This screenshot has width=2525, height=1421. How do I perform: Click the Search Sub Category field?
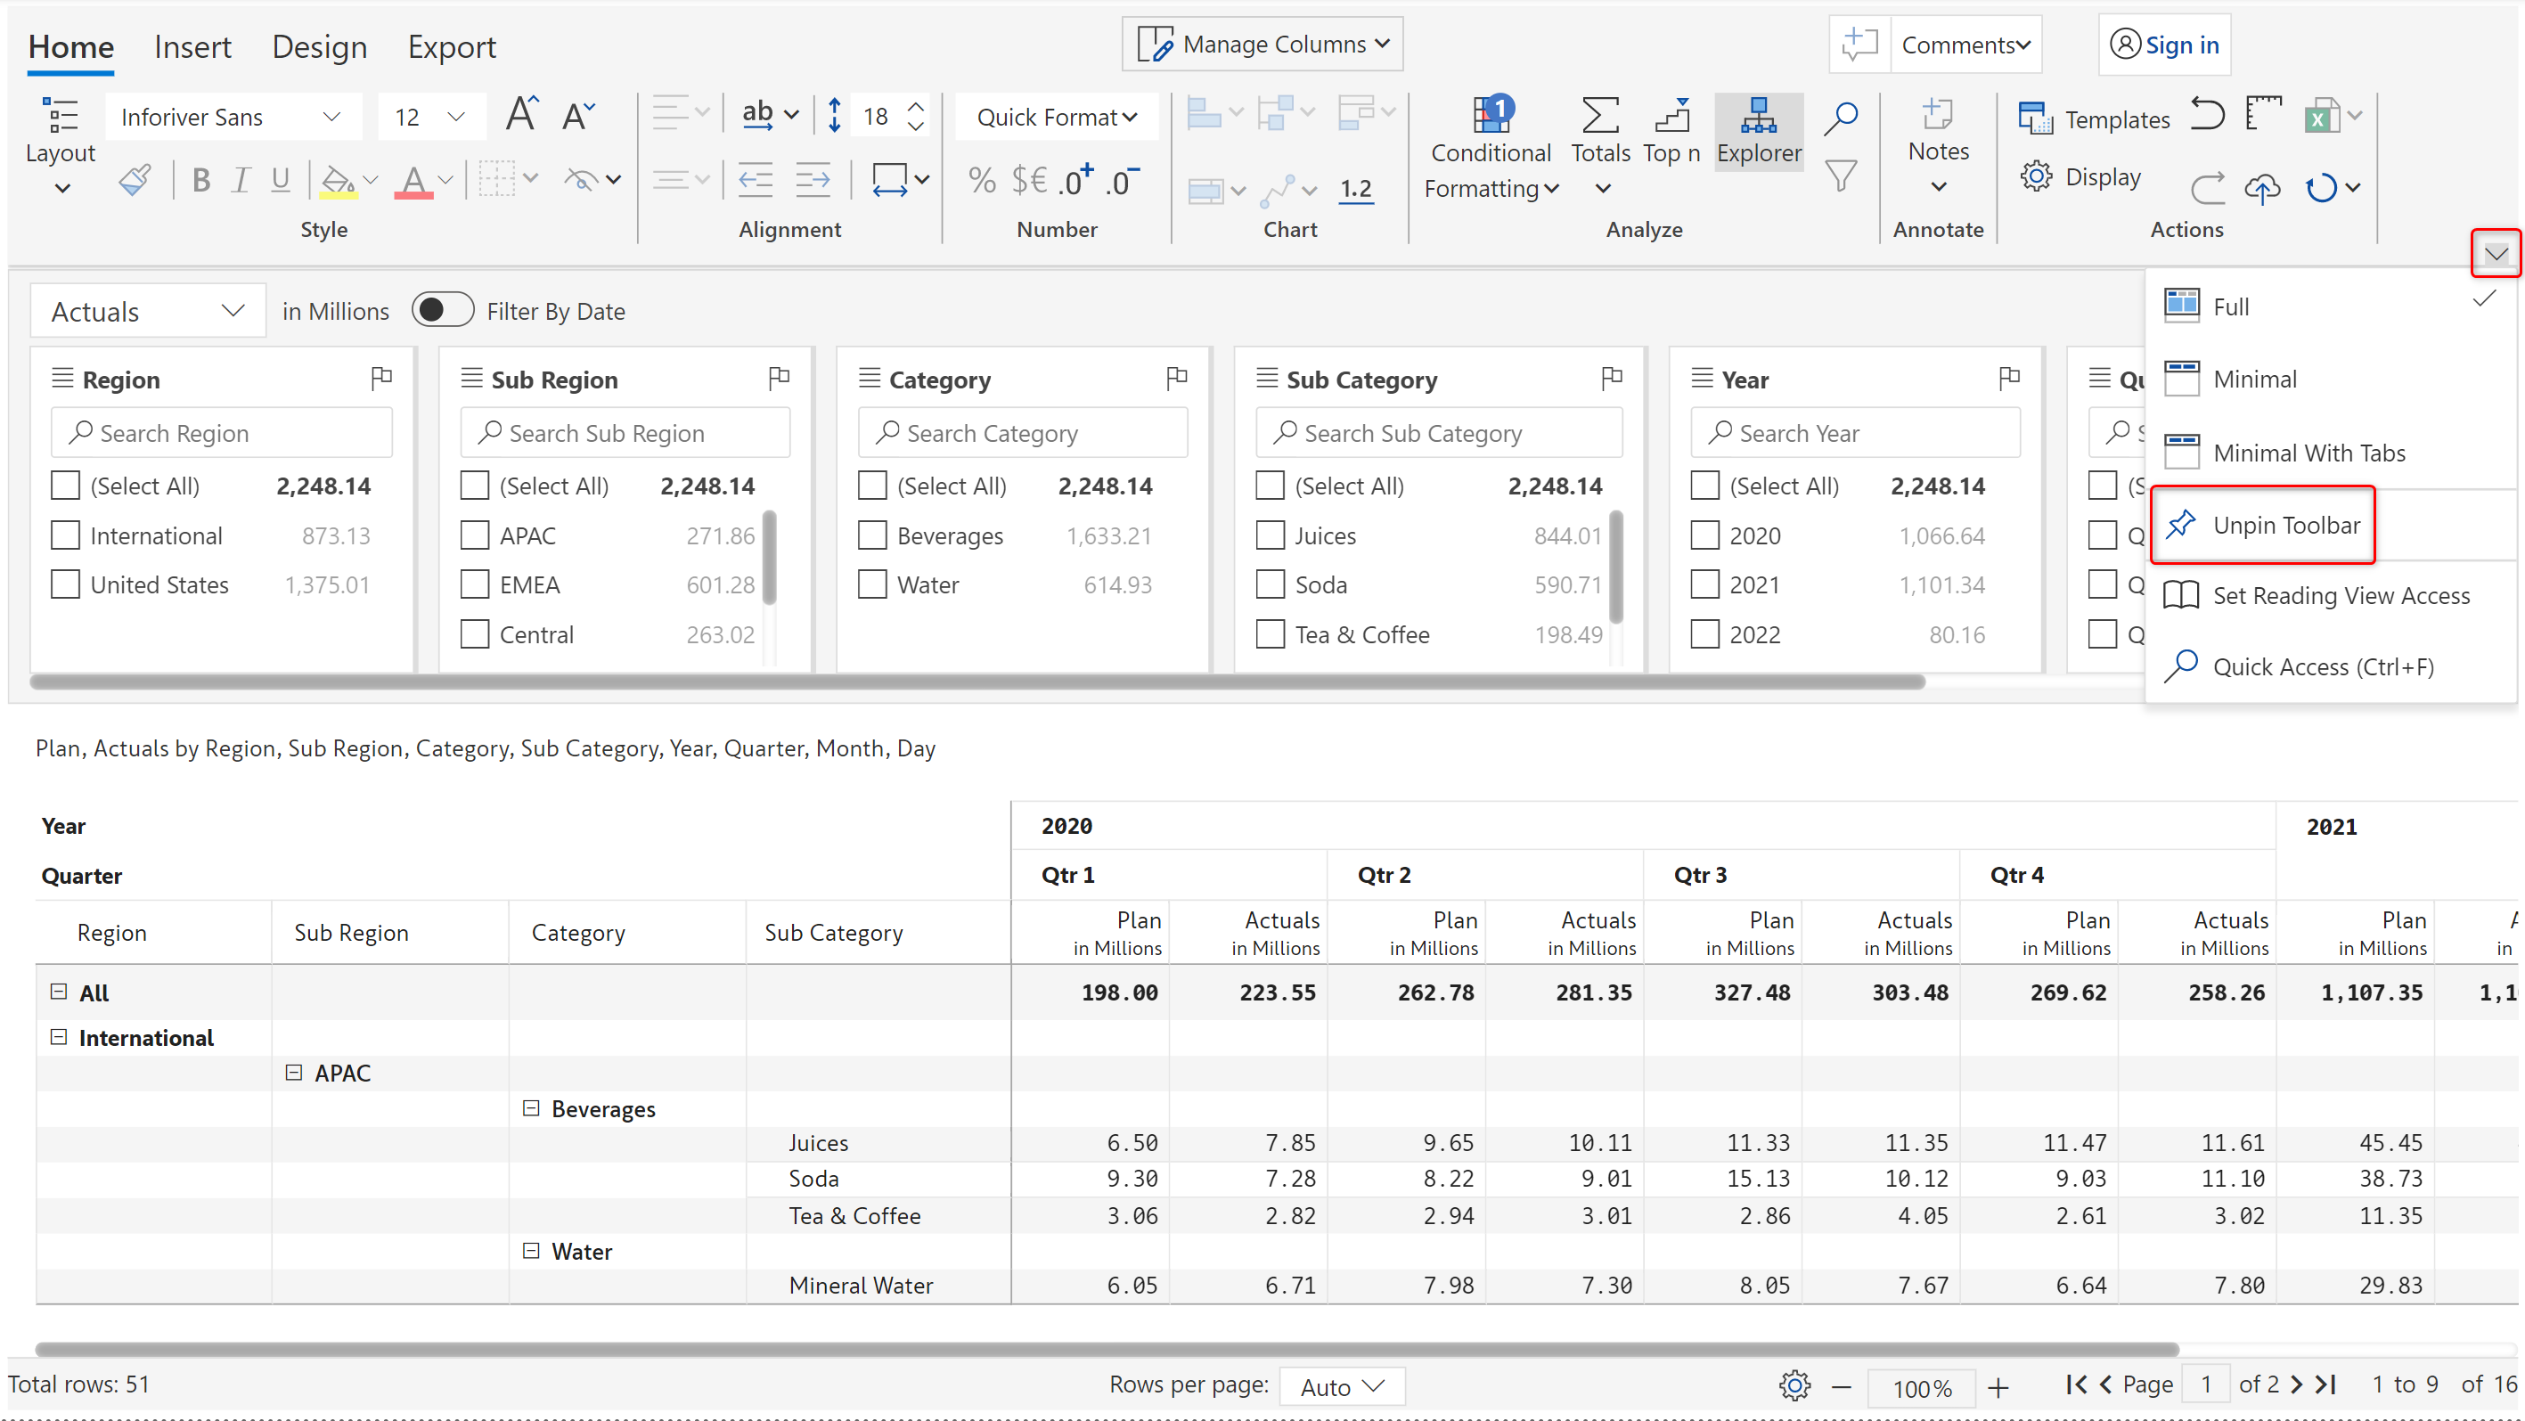pos(1438,433)
